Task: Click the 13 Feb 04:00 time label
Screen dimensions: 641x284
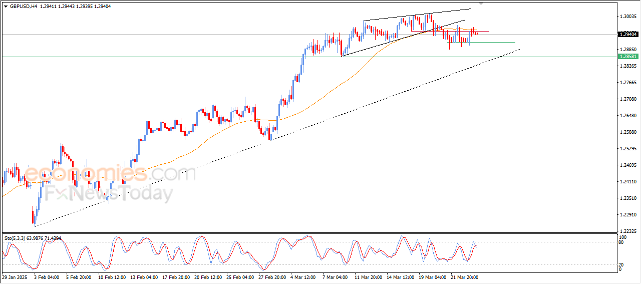Action: [x=144, y=276]
